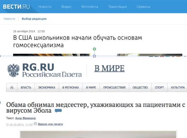
Task: Open the ЭКОНОМИКА tab
Action: [47, 87]
